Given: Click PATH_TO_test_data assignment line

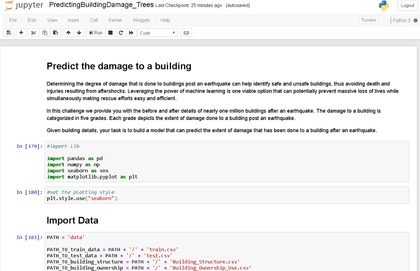Looking at the screenshot, I should pos(110,256).
